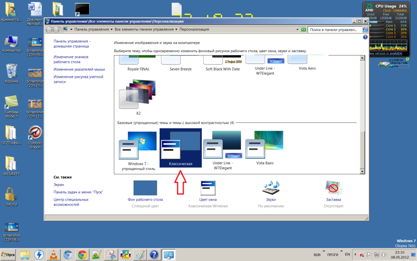
Task: Open Фон рабочего стола settings icon
Action: pos(145,188)
